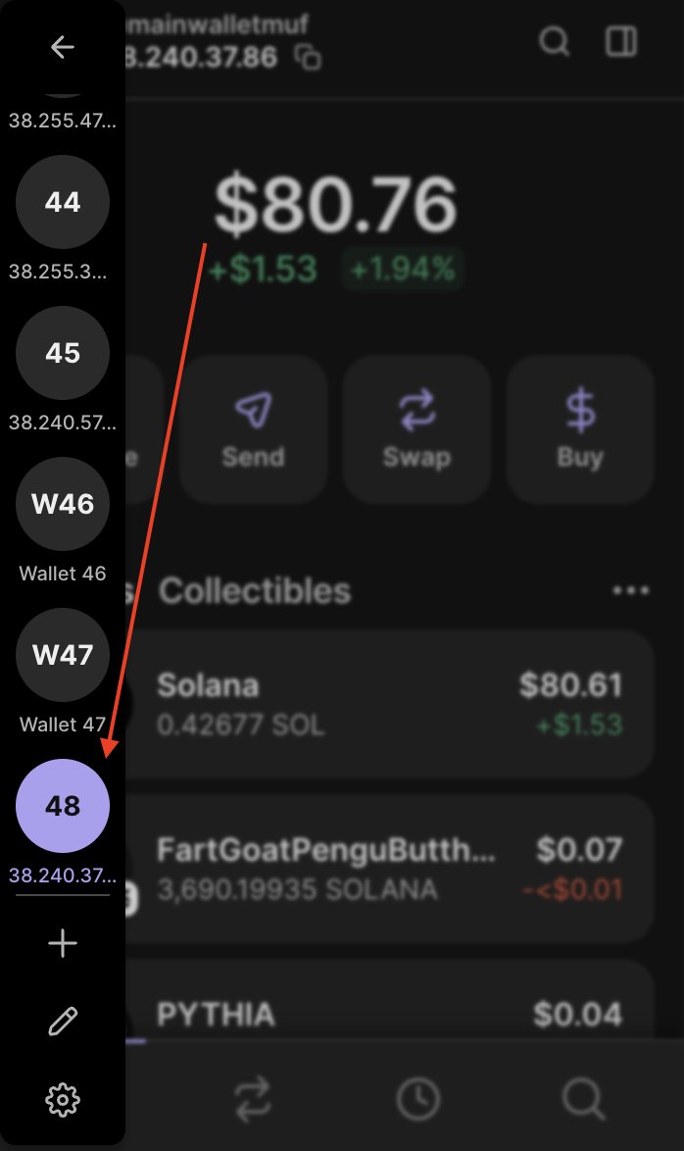Screen dimensions: 684x1151
Task: Select wallet account 44
Action: point(63,202)
